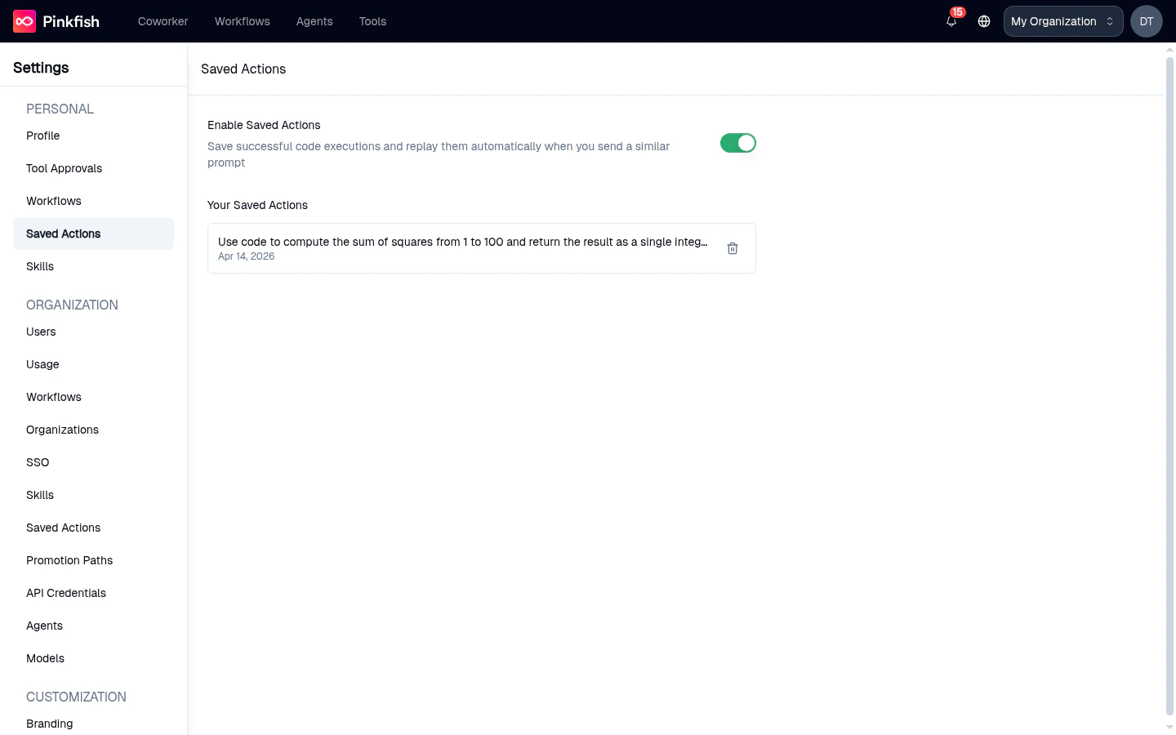
Task: Select the saved action card dated Apr 14, 2026
Action: click(462, 247)
